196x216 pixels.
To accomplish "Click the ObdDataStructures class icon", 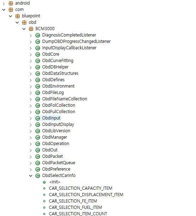I will (x=38, y=73).
